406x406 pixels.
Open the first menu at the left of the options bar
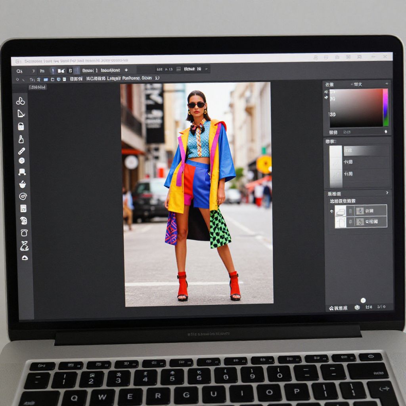[19, 71]
